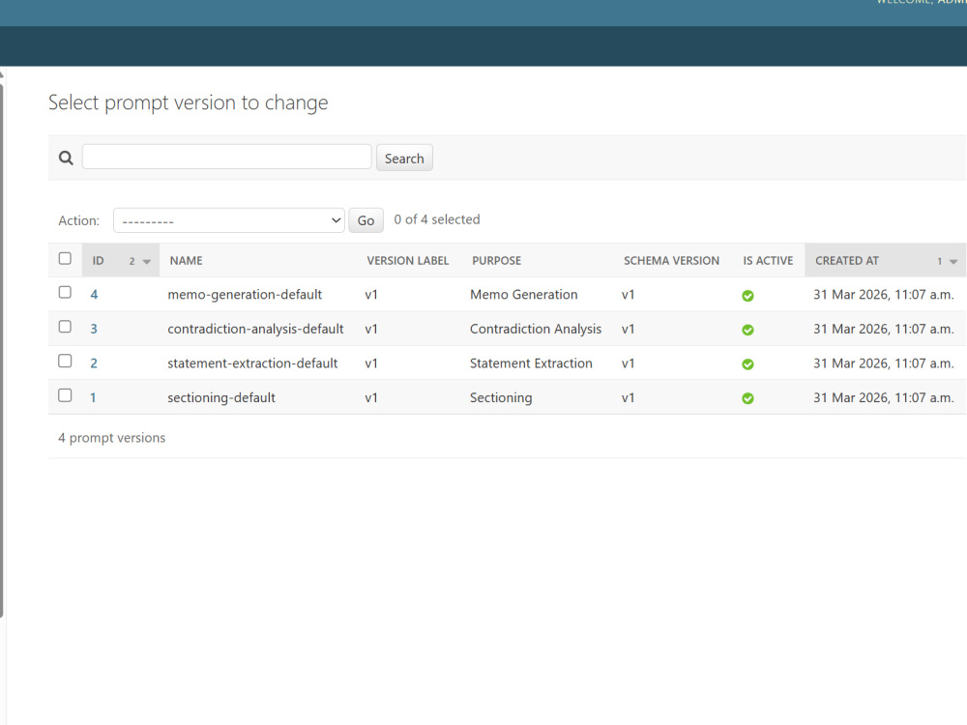Click the Go button

366,220
